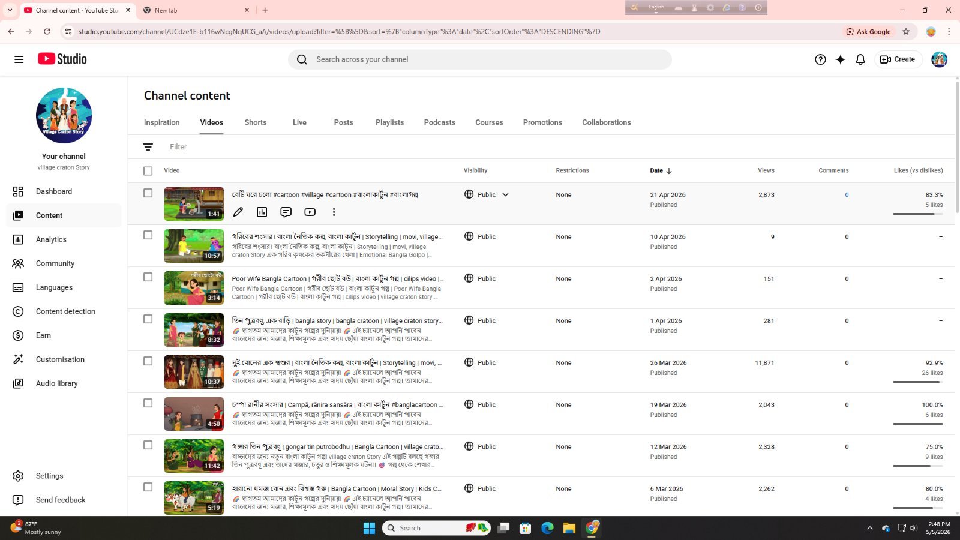The image size is (960, 540).
Task: Open comment count link for first video
Action: [x=847, y=195]
